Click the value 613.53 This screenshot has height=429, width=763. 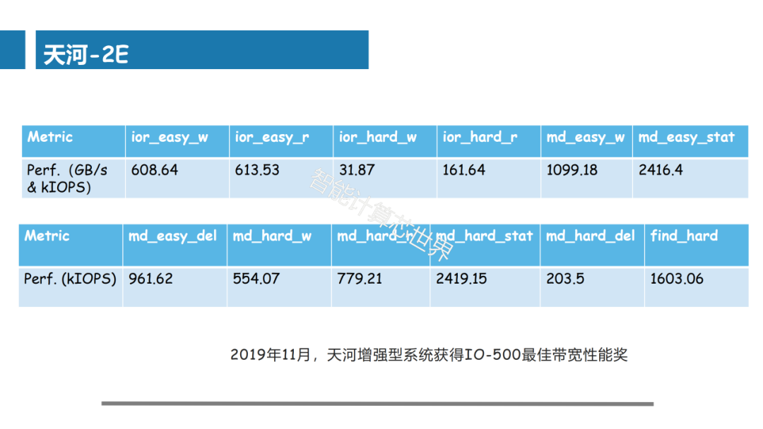click(x=257, y=170)
